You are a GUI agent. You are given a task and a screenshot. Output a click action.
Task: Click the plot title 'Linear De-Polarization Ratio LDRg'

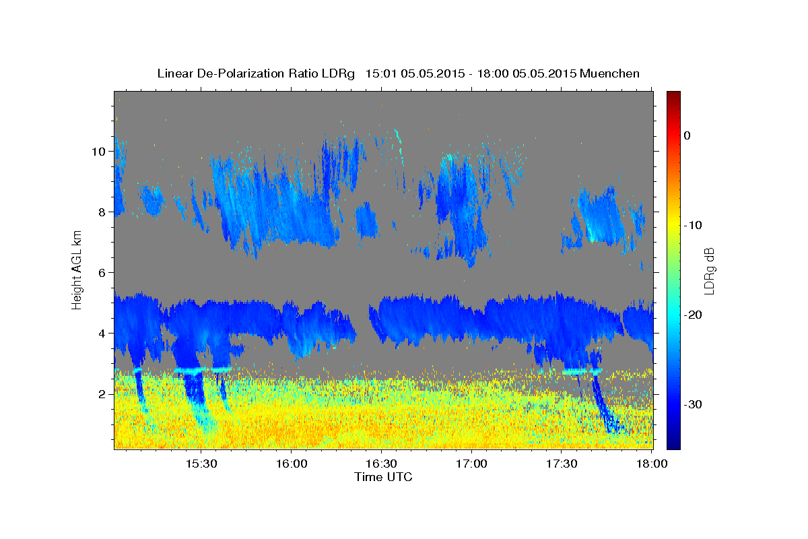click(255, 73)
